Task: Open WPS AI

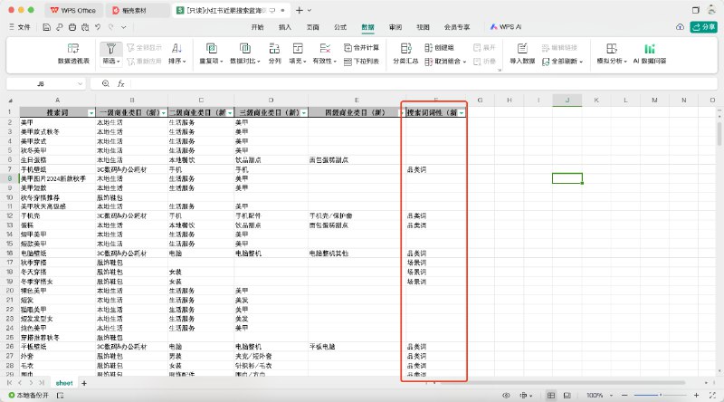Action: pyautogui.click(x=506, y=27)
